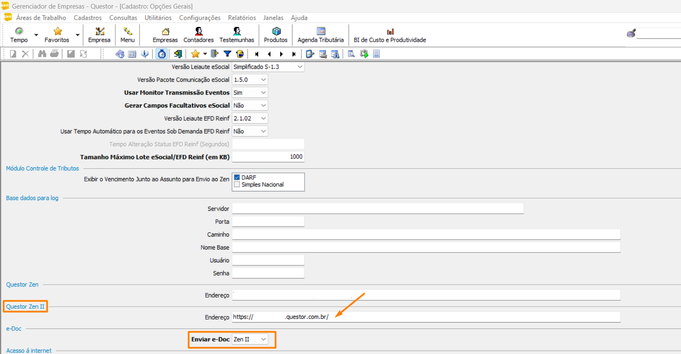Click the Nome Base input field
This screenshot has width=681, height=354.
coord(426,247)
